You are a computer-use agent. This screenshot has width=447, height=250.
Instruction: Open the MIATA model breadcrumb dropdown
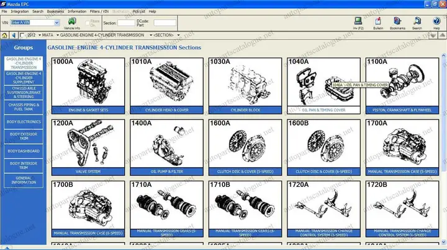click(x=56, y=35)
